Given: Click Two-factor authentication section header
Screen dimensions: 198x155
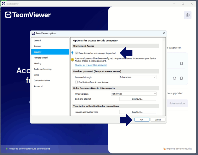Looking at the screenshot, I should (x=116, y=106).
